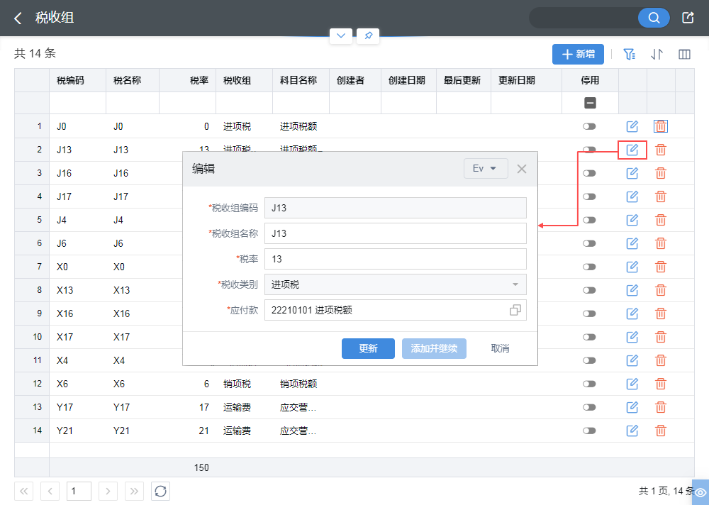709x505 pixels.
Task: Focus the 税率 input field
Action: click(x=395, y=259)
